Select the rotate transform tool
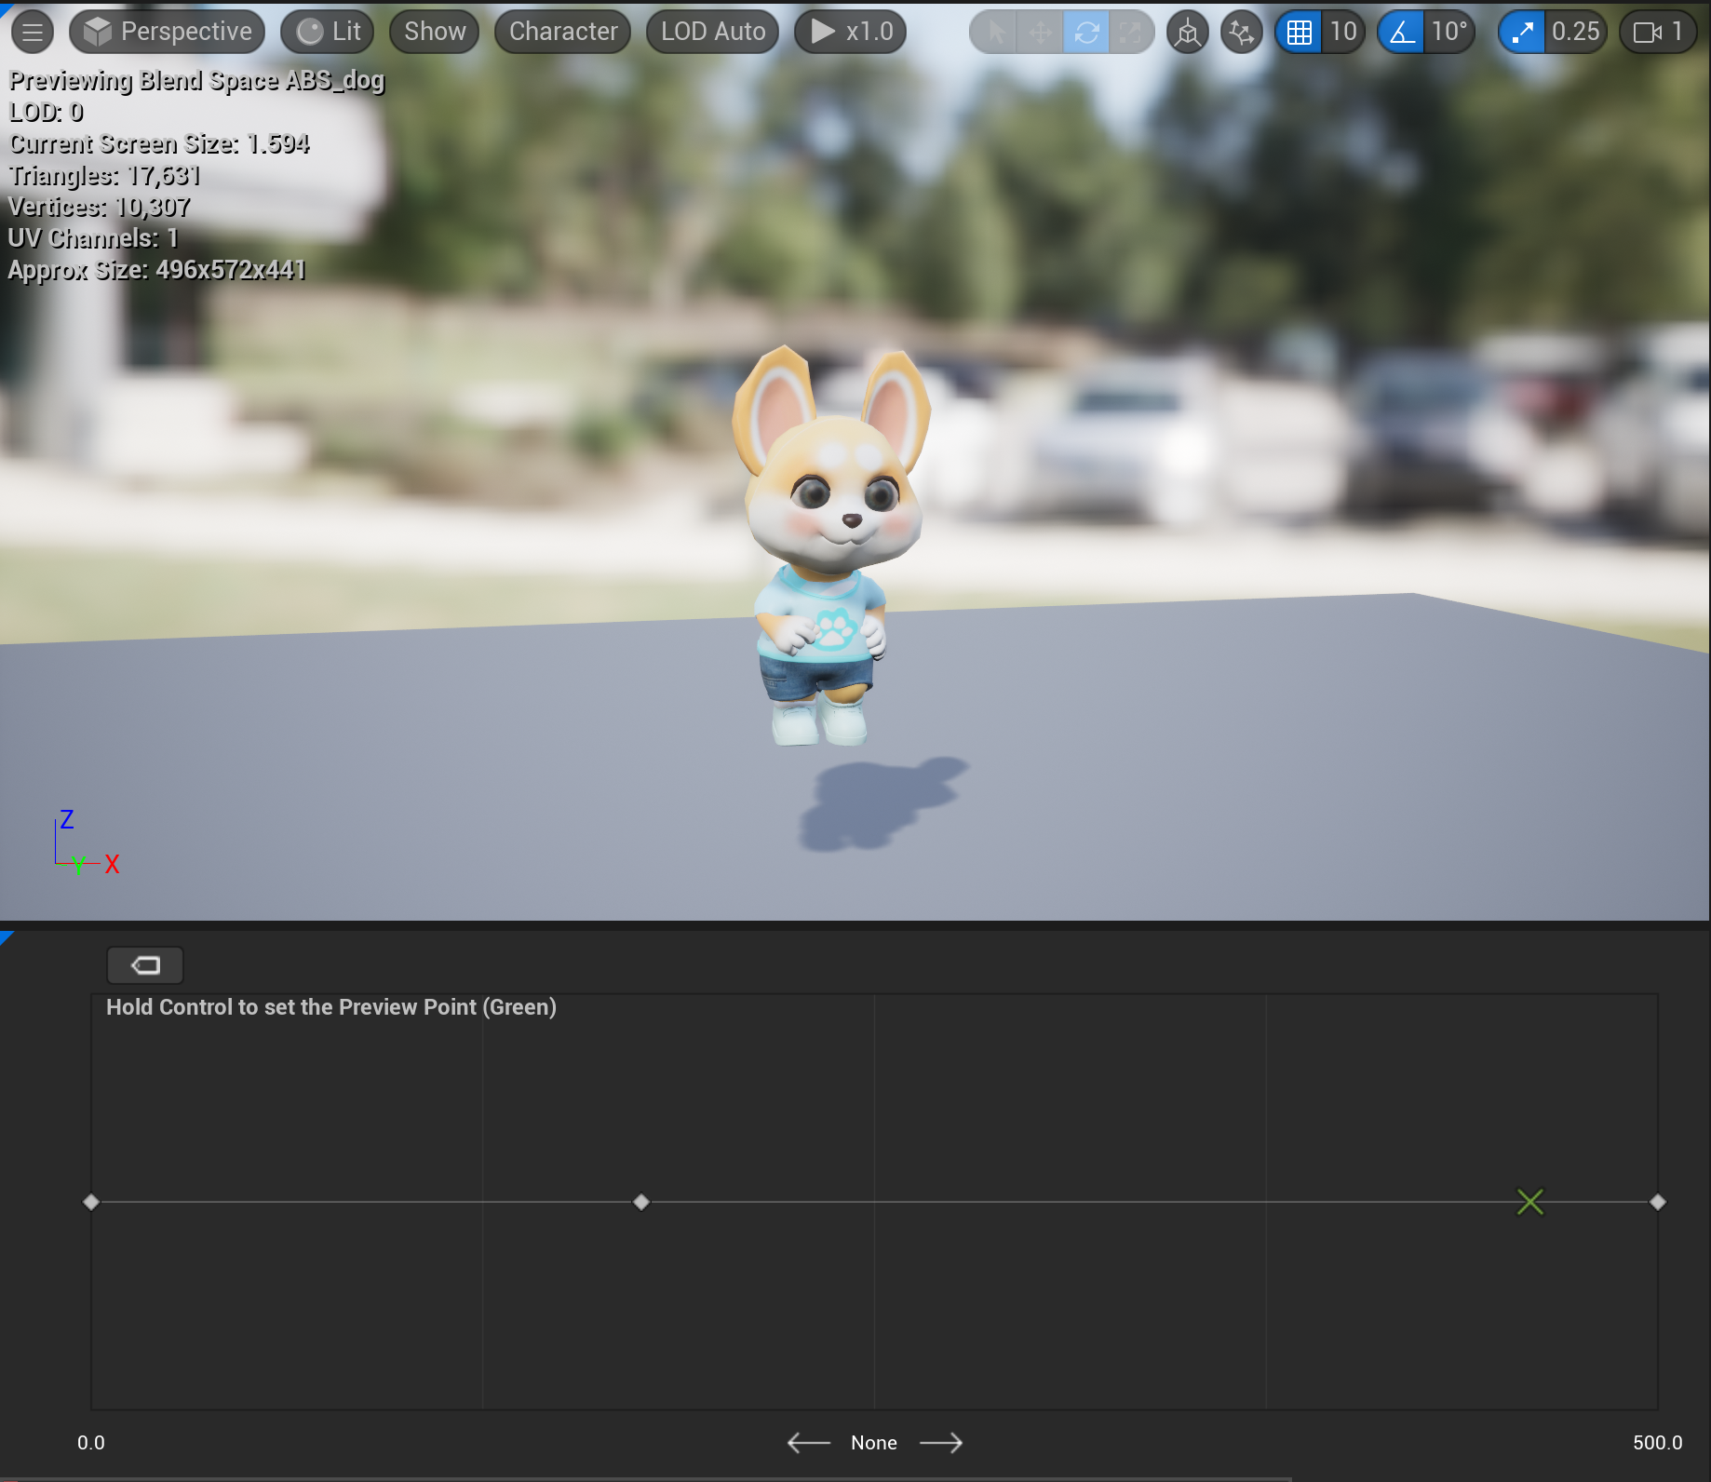1711x1482 pixels. (1085, 33)
